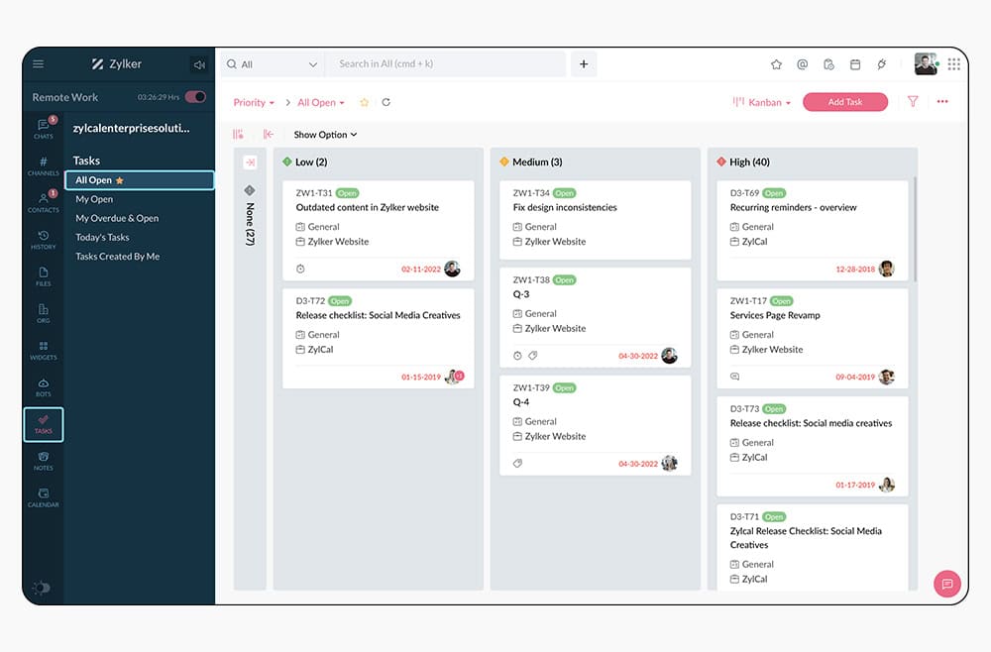Select Today's Tasks view
Image resolution: width=991 pixels, height=652 pixels.
click(x=102, y=237)
